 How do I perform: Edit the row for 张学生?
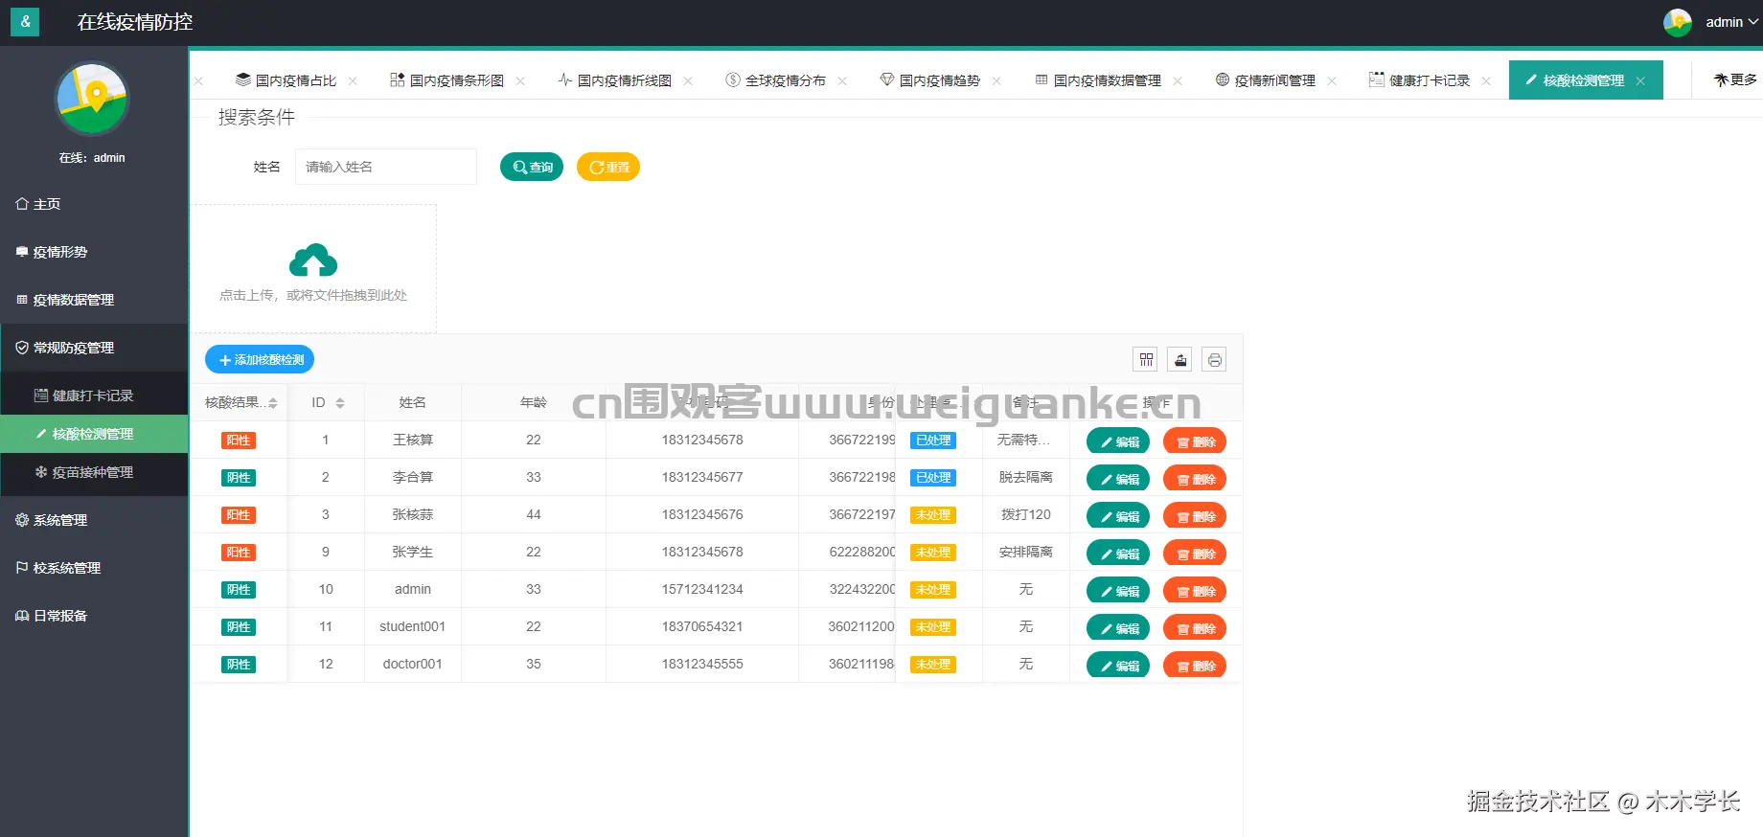(x=1118, y=554)
